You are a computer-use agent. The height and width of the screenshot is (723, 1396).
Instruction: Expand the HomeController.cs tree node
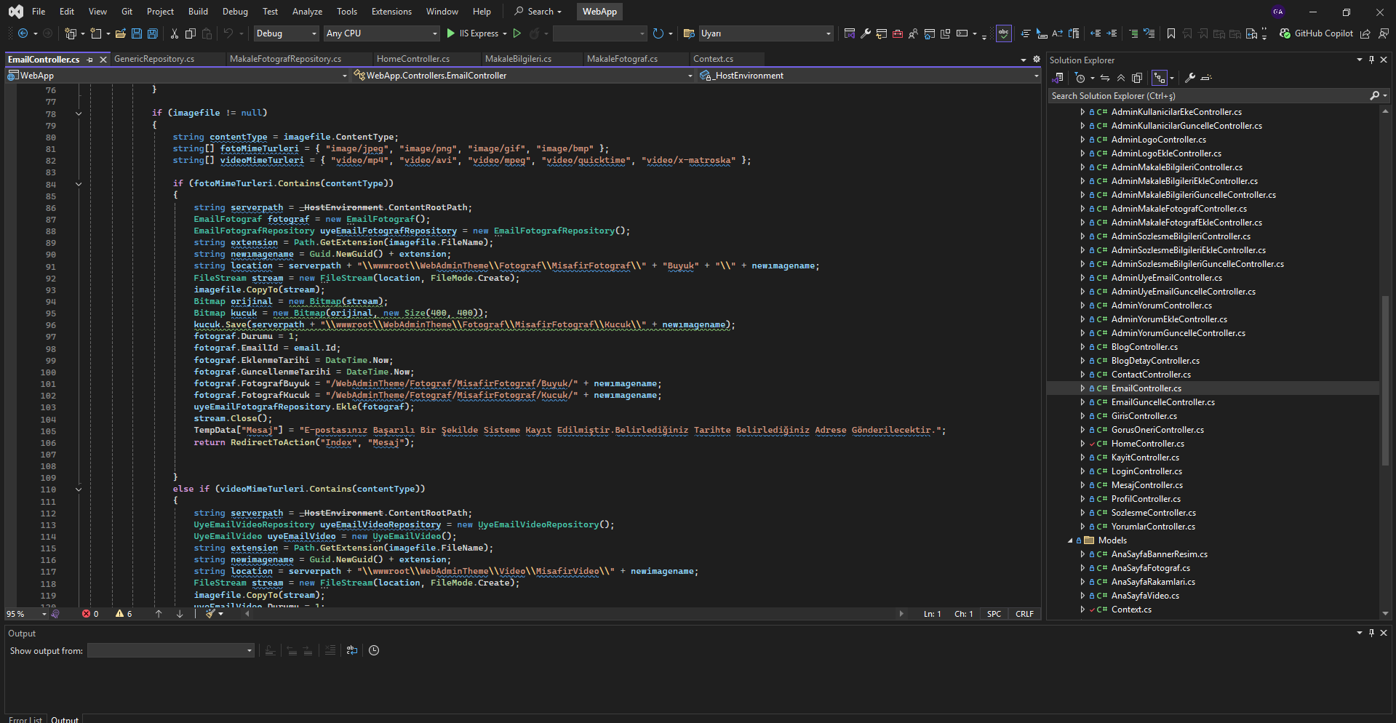click(x=1082, y=444)
